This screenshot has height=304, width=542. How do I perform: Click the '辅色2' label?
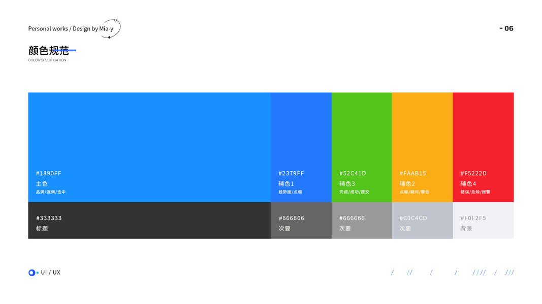(x=407, y=184)
